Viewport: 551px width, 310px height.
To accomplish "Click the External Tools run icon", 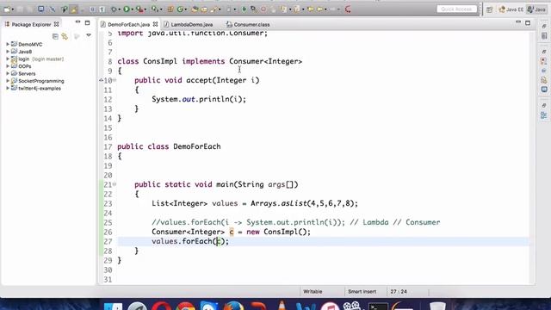I will [x=155, y=9].
